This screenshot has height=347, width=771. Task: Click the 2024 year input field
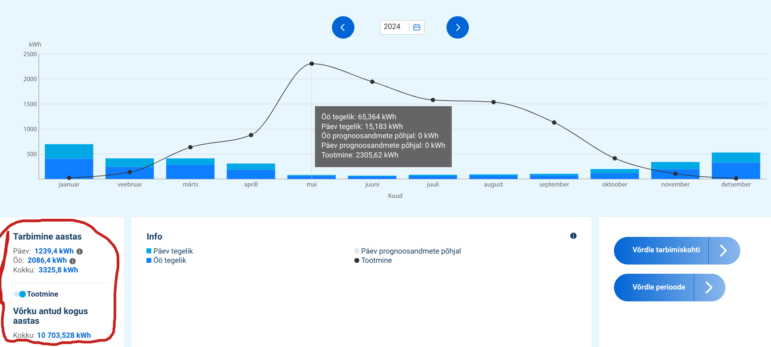[393, 27]
